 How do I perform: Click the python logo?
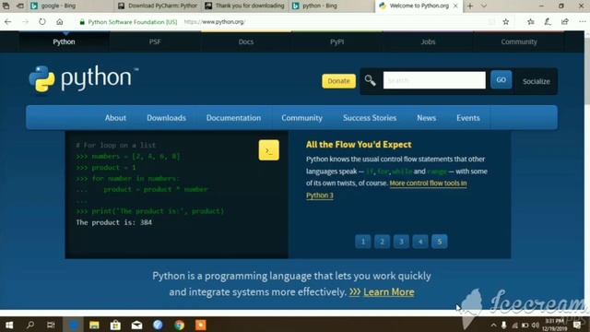(x=84, y=78)
